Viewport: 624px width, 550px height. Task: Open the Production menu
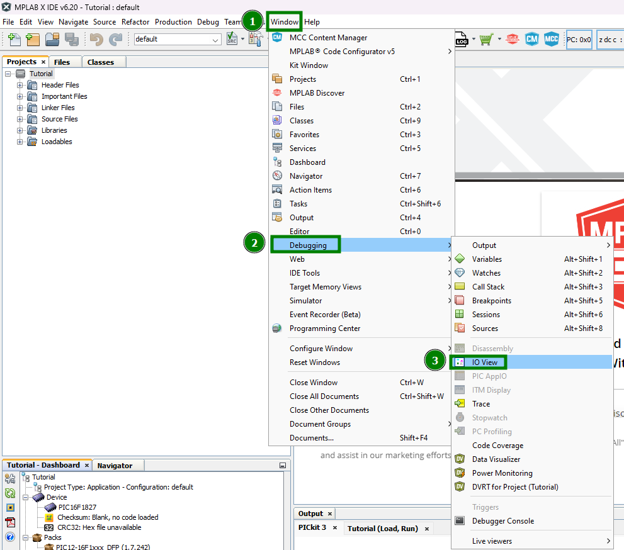(x=173, y=22)
